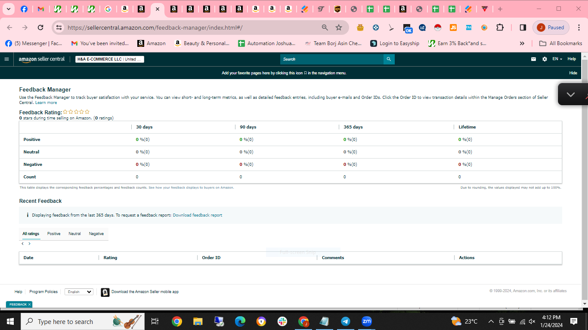
Task: Open the Extensions puzzle-piece menu
Action: click(x=500, y=27)
